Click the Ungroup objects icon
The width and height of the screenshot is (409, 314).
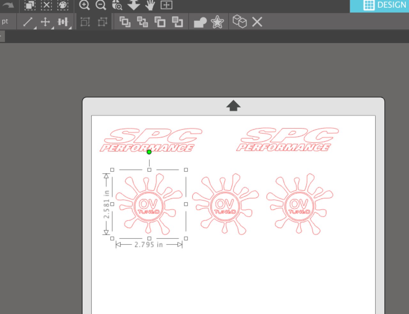pos(102,22)
